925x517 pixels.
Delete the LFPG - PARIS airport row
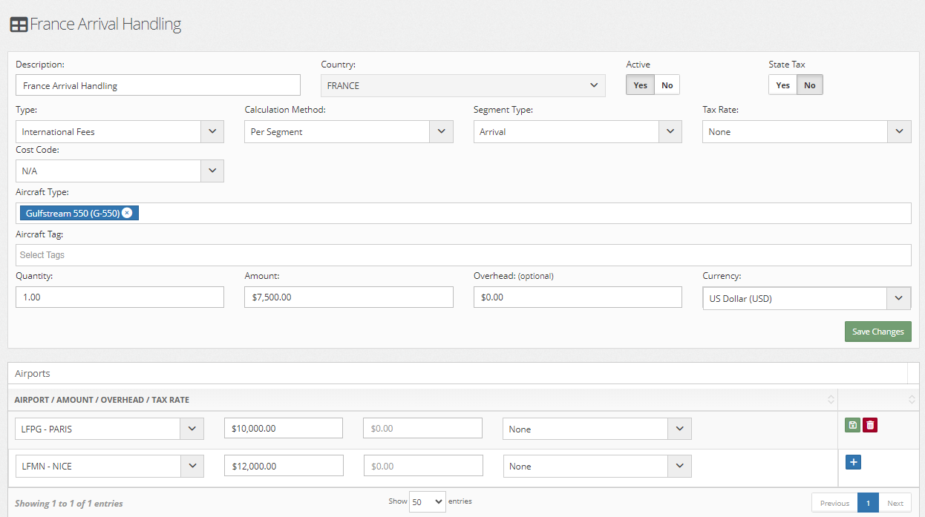(870, 425)
